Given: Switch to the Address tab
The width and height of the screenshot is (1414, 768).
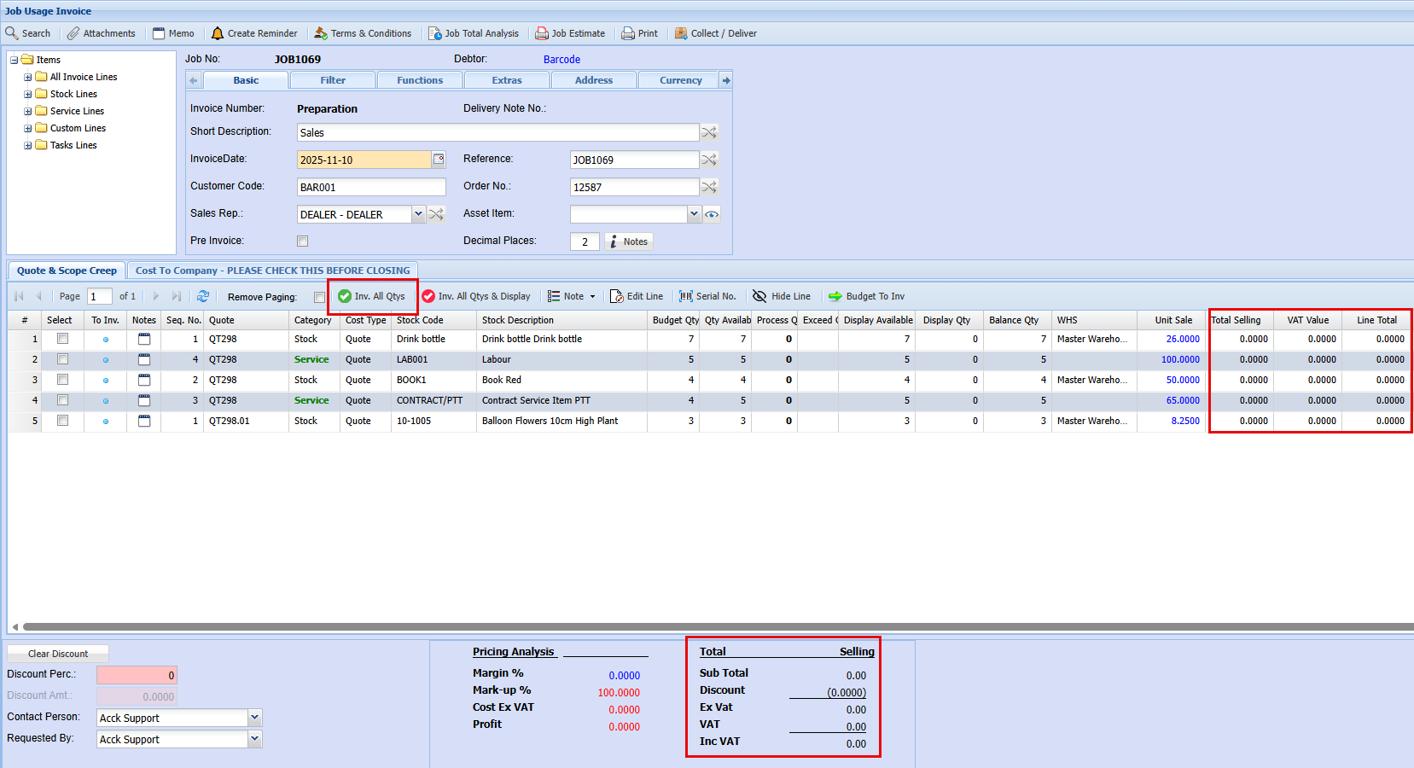Looking at the screenshot, I should tap(593, 80).
